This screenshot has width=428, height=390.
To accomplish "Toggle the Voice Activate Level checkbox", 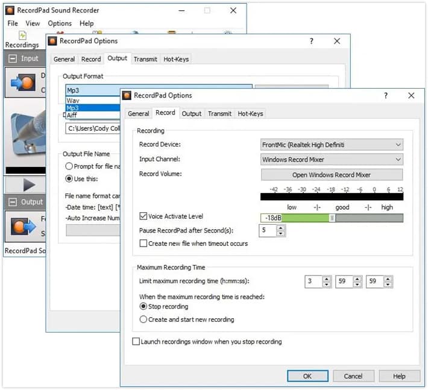I will [143, 216].
